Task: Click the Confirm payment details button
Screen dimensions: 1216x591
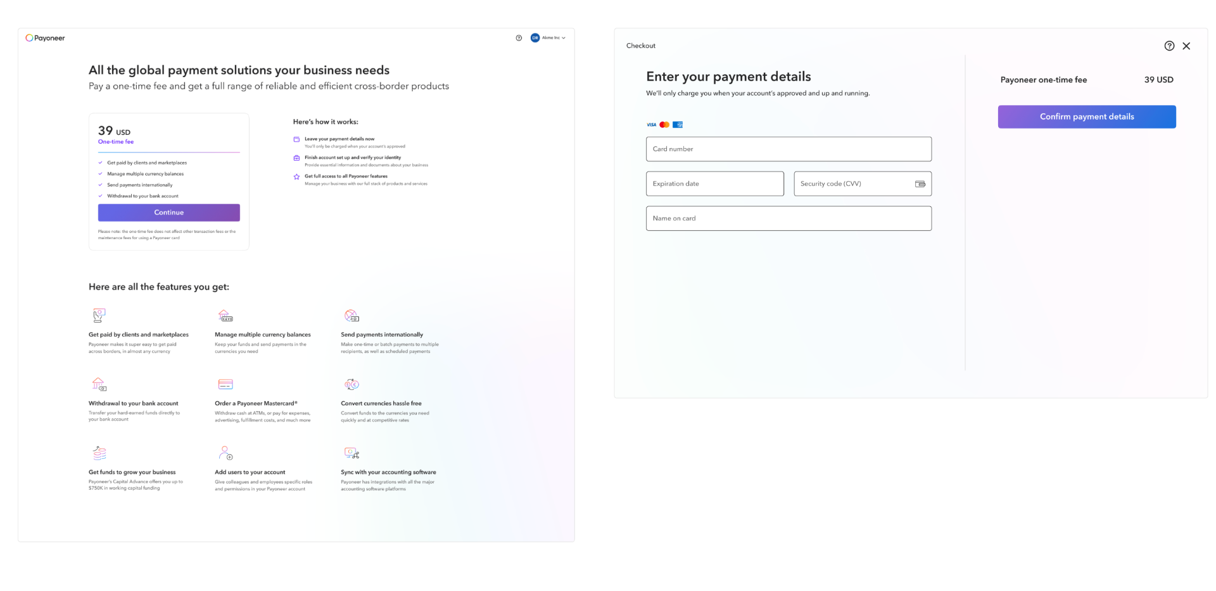Action: click(x=1087, y=117)
